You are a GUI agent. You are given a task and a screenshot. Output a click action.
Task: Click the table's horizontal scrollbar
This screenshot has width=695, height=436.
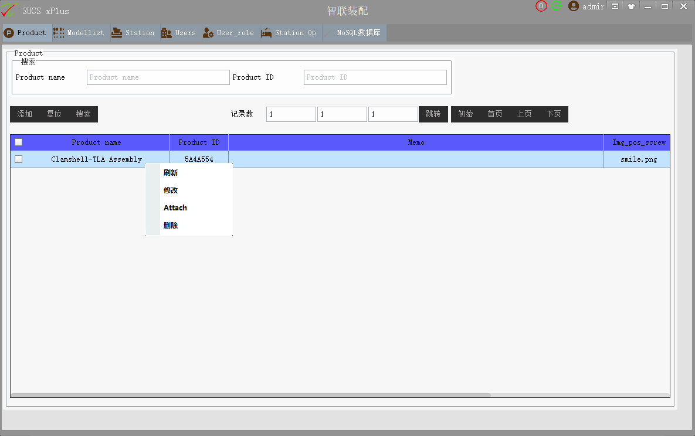(x=251, y=395)
